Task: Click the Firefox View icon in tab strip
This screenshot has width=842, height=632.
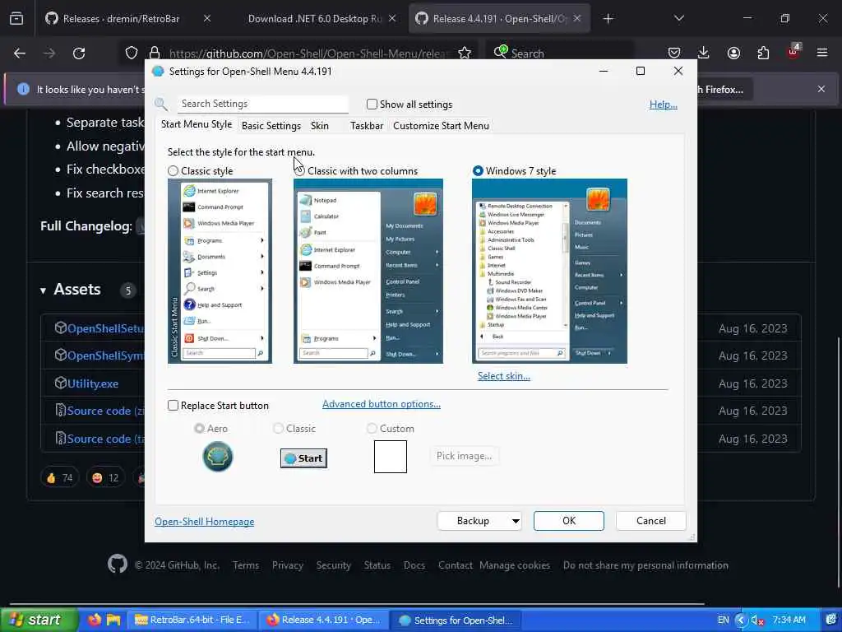Action: [x=16, y=19]
